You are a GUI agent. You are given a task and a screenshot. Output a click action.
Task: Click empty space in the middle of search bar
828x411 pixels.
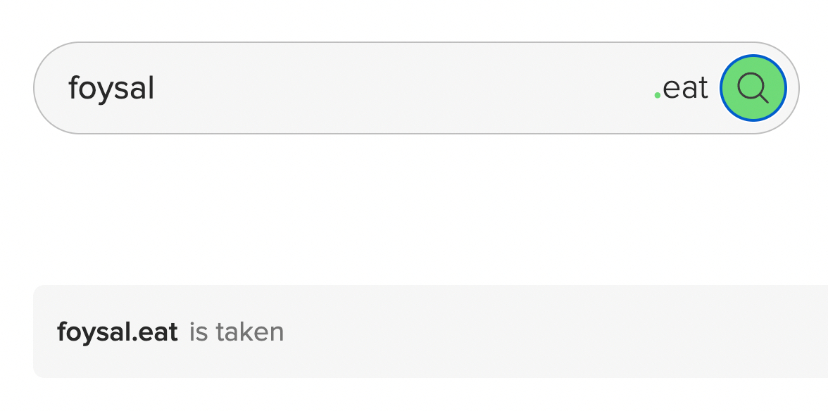pos(401,88)
